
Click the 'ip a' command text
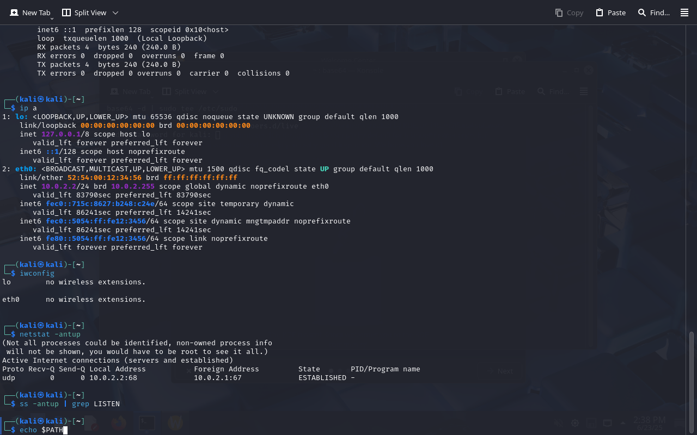[x=28, y=108]
